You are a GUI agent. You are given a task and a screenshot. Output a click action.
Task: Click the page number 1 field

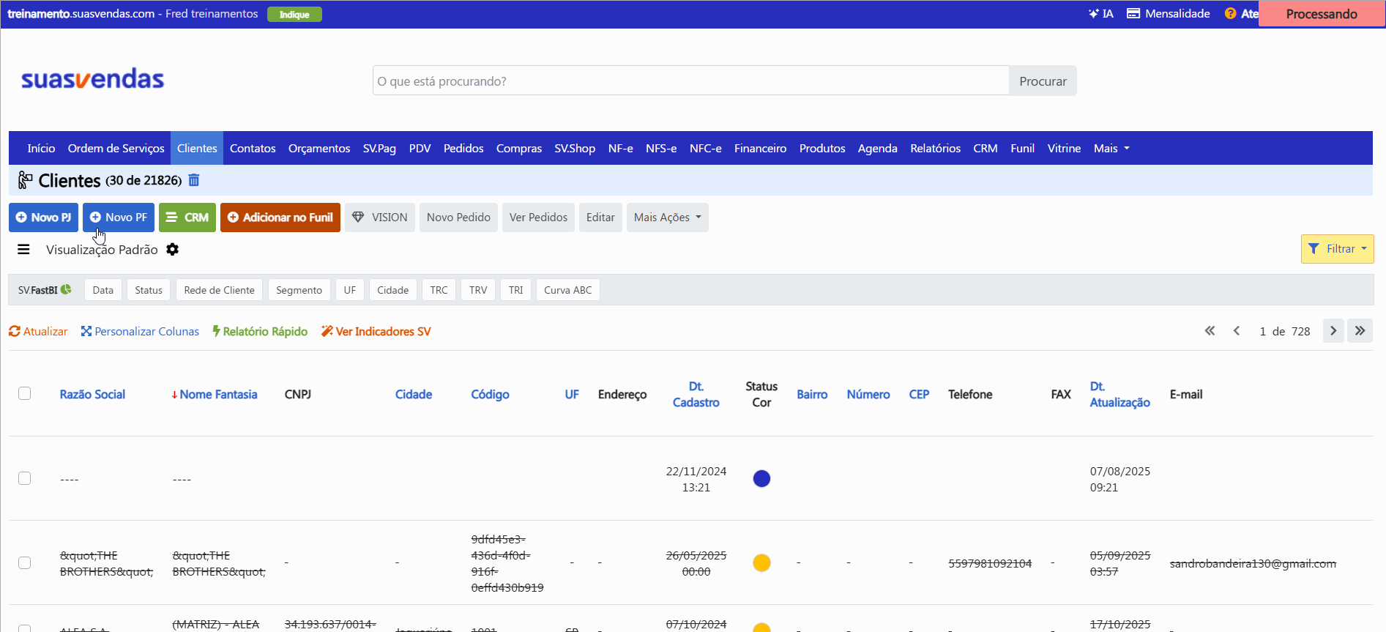(1262, 331)
